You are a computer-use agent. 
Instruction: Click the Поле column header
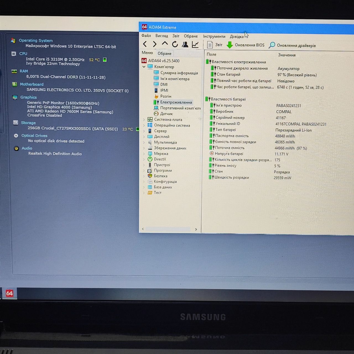(212, 54)
